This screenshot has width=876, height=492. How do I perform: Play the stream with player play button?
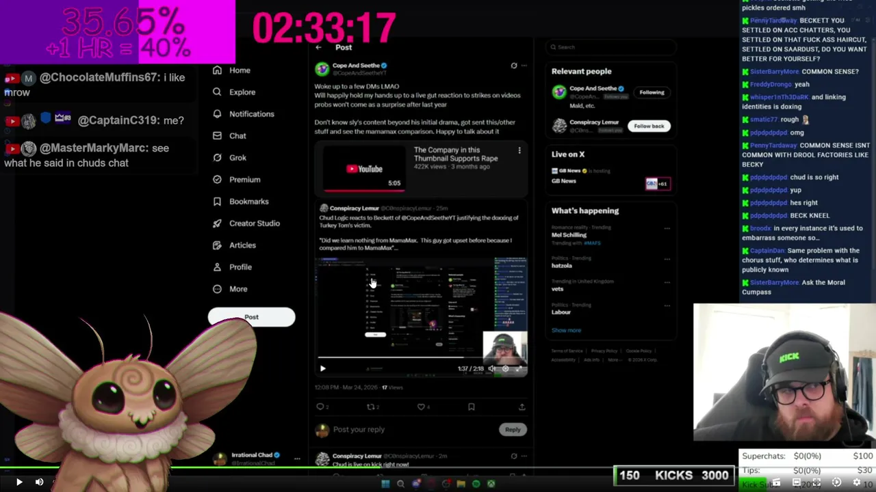(18, 482)
